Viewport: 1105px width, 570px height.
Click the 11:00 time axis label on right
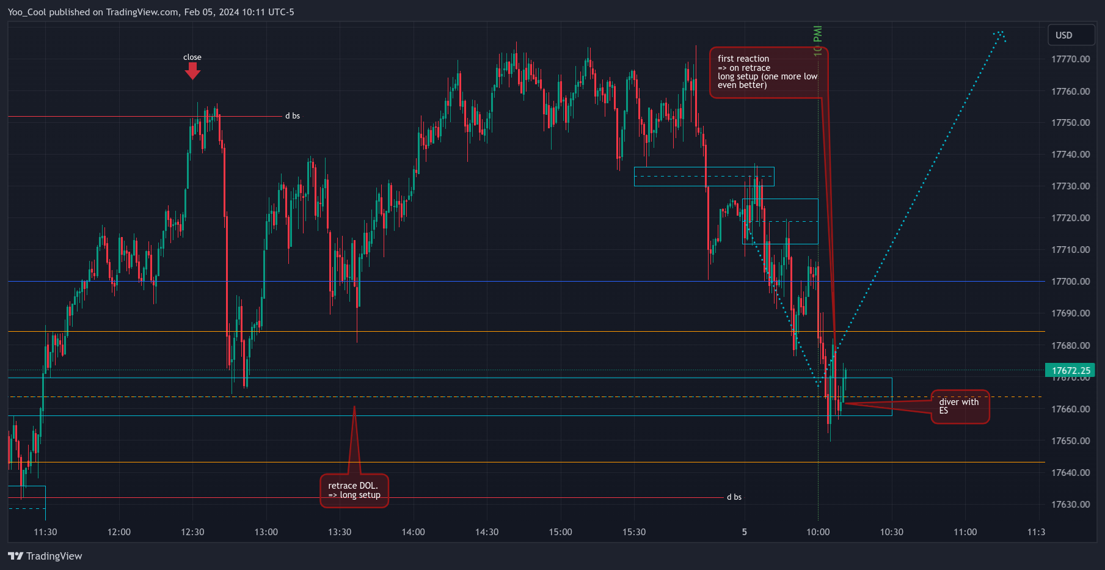coord(965,532)
